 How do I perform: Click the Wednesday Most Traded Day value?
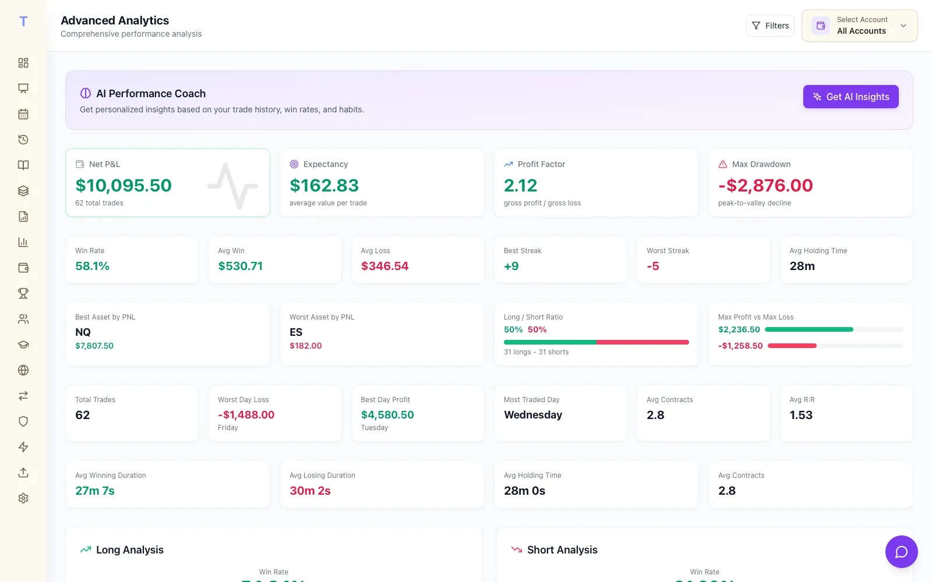coord(533,415)
